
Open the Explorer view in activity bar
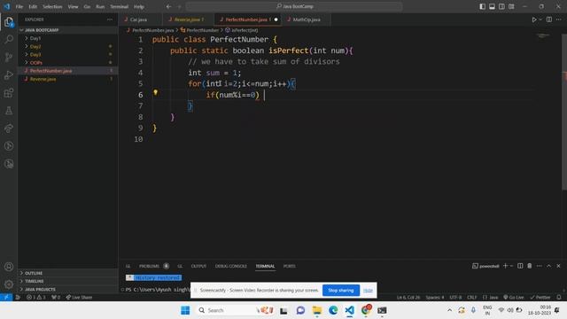[x=9, y=22]
